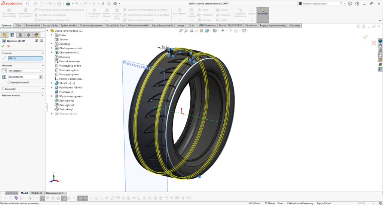
Task: Select Szyk kołowy1 in the tree
Action: (x=66, y=109)
